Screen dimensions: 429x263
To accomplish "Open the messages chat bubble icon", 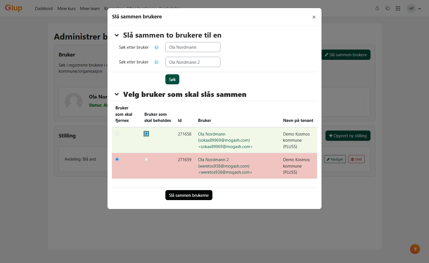I will click(x=388, y=8).
